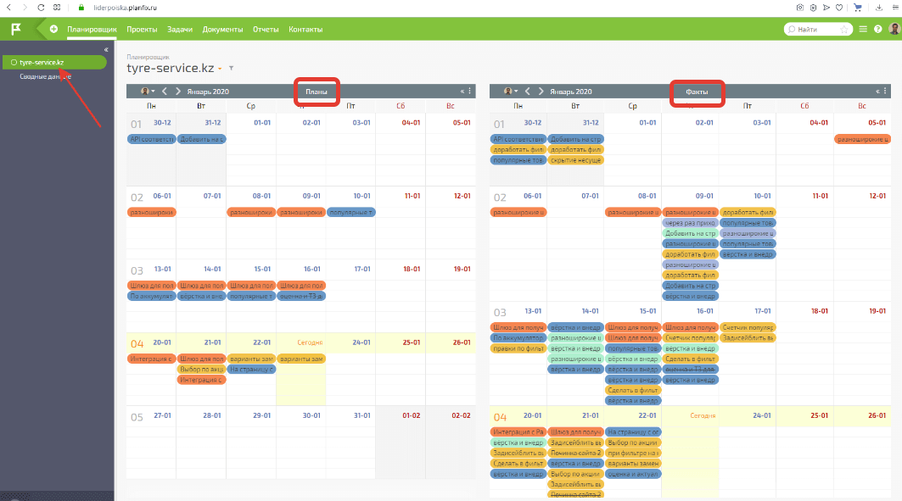Click the Найти search field
This screenshot has height=501, width=902.
pos(817,30)
